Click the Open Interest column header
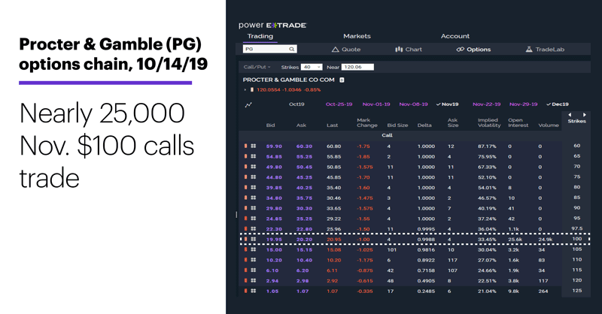Image resolution: width=602 pixels, height=314 pixels. tap(518, 122)
